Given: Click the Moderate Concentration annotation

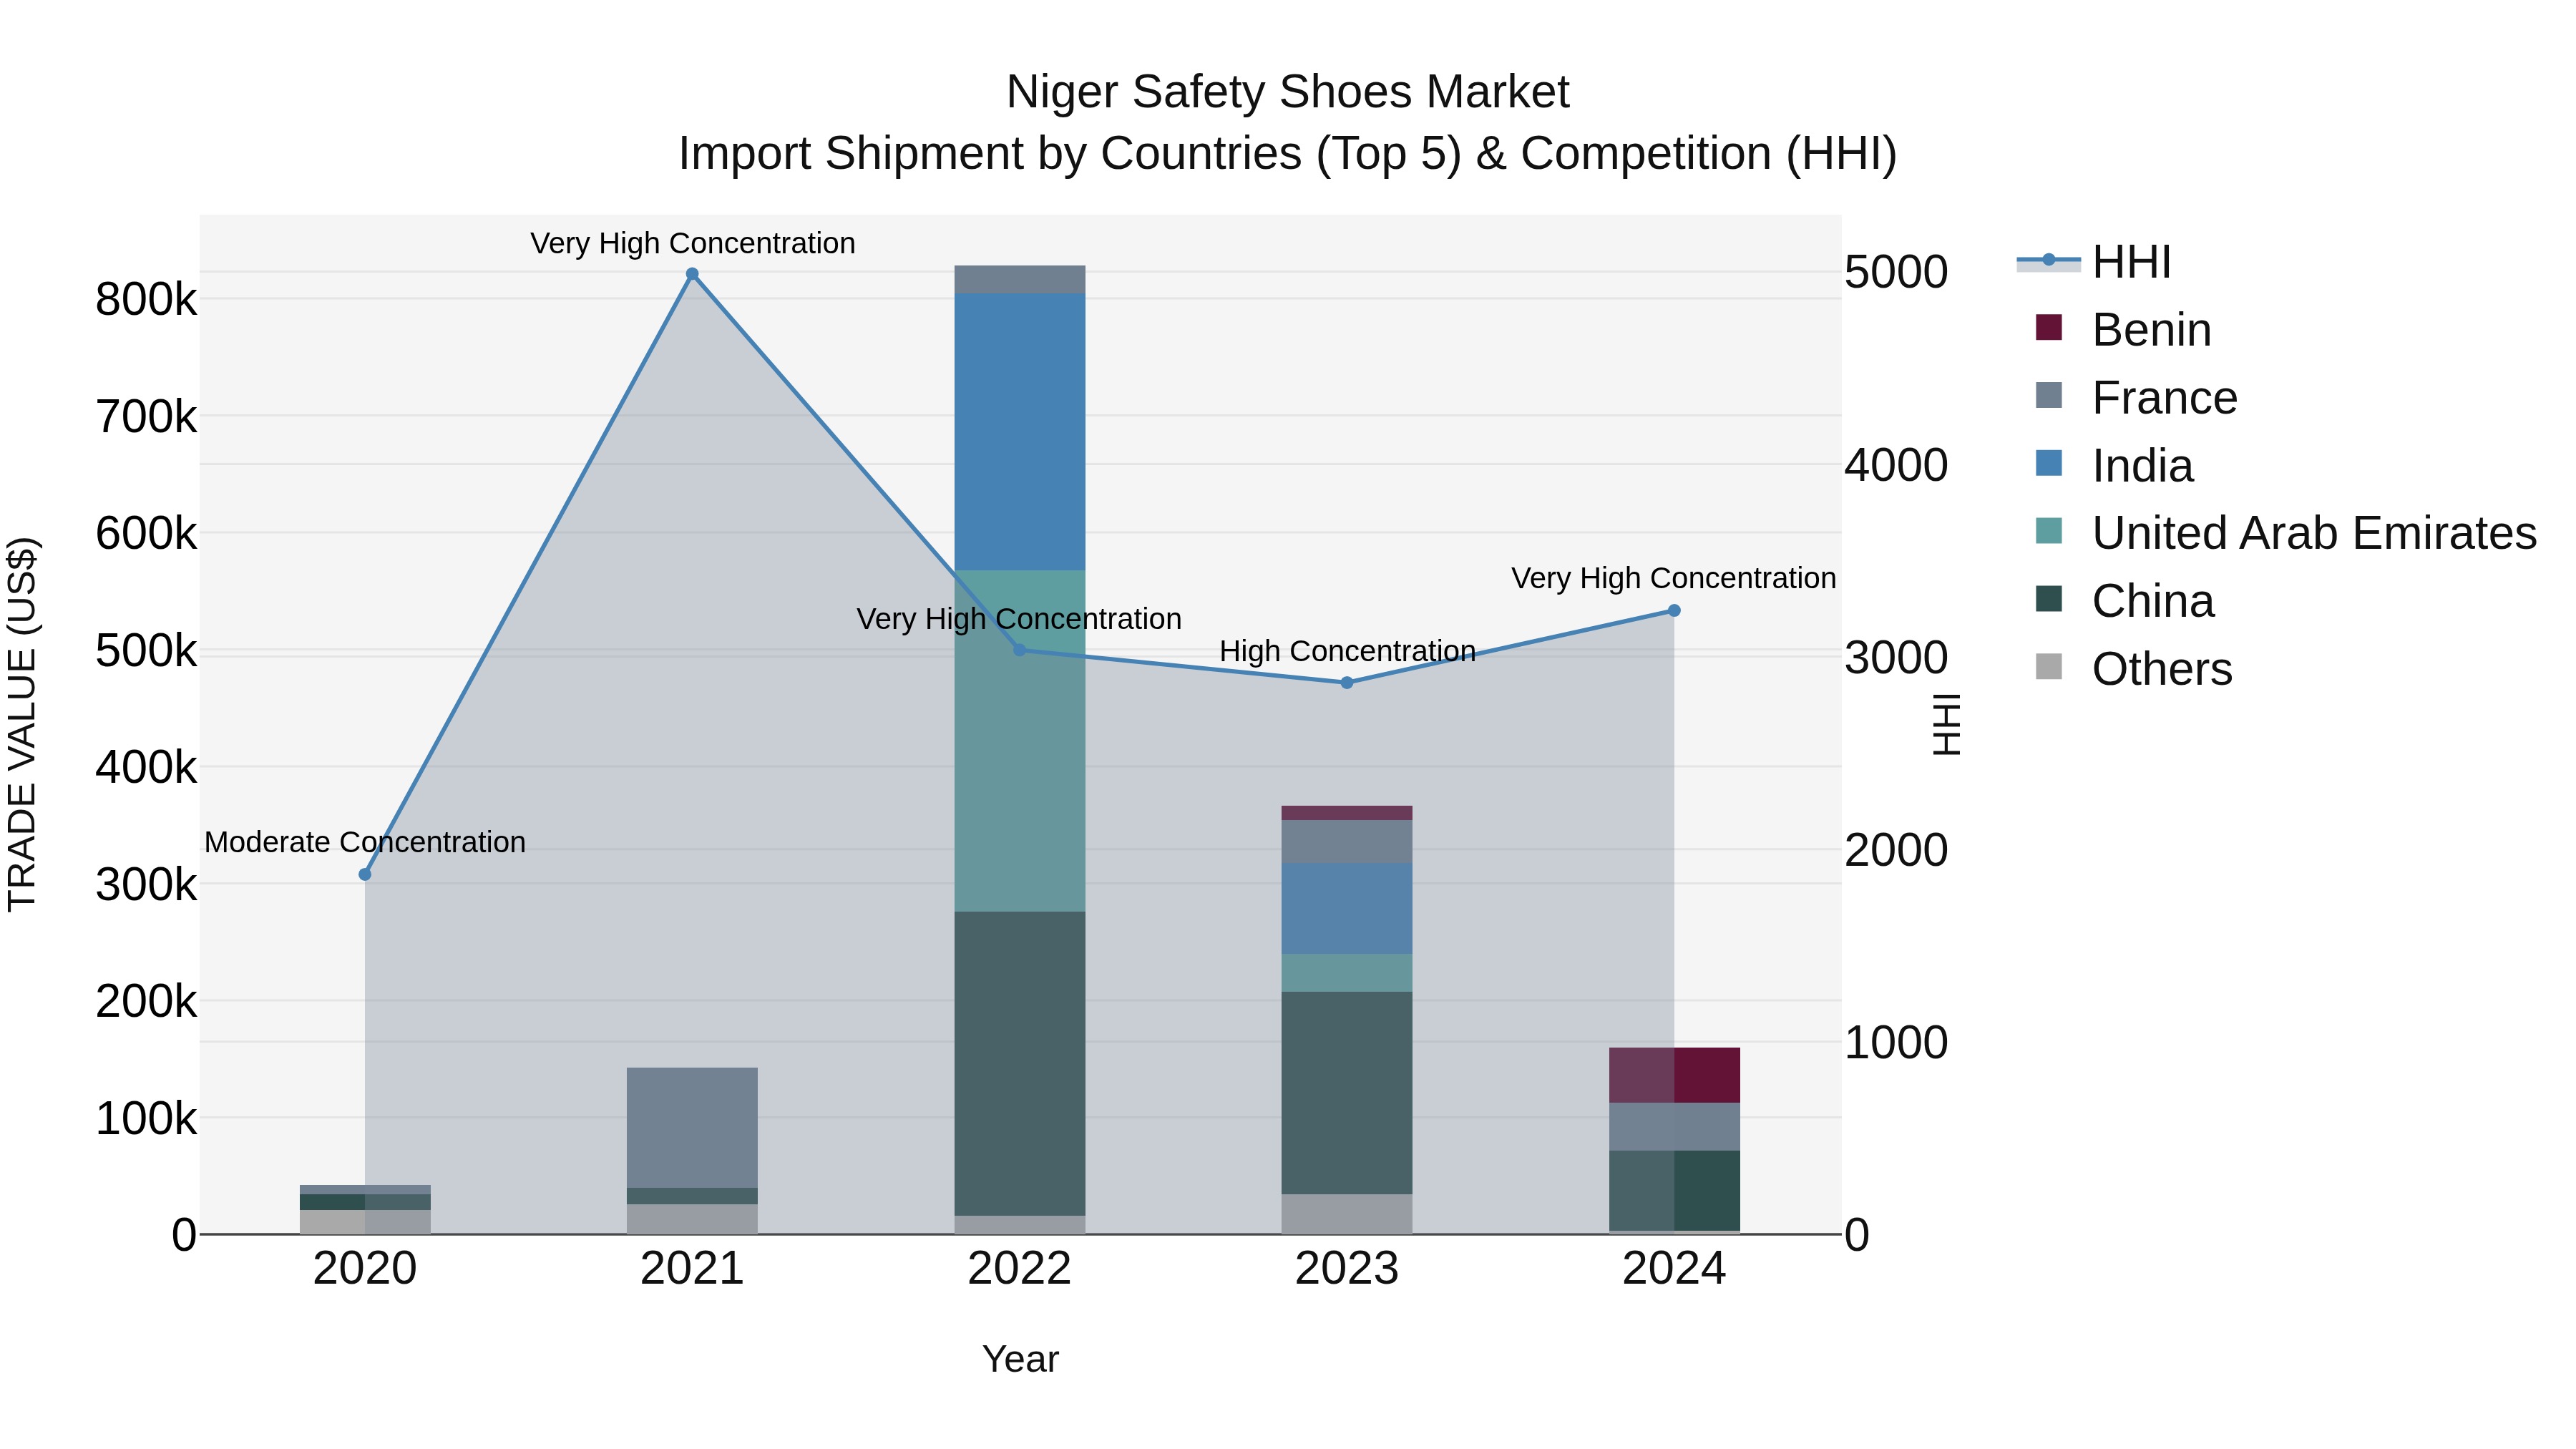Looking at the screenshot, I should (x=365, y=843).
